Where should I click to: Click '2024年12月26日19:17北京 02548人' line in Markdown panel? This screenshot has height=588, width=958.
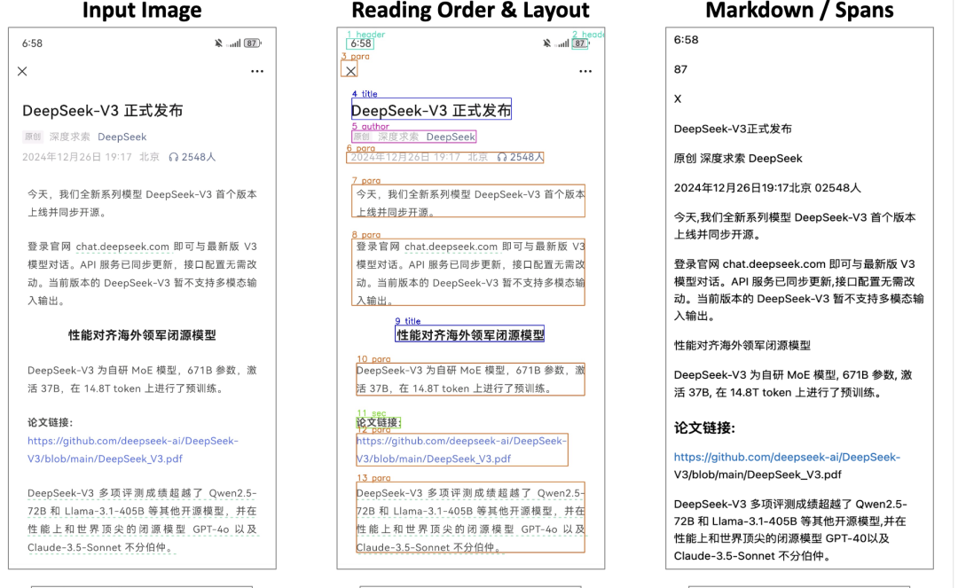pos(767,188)
